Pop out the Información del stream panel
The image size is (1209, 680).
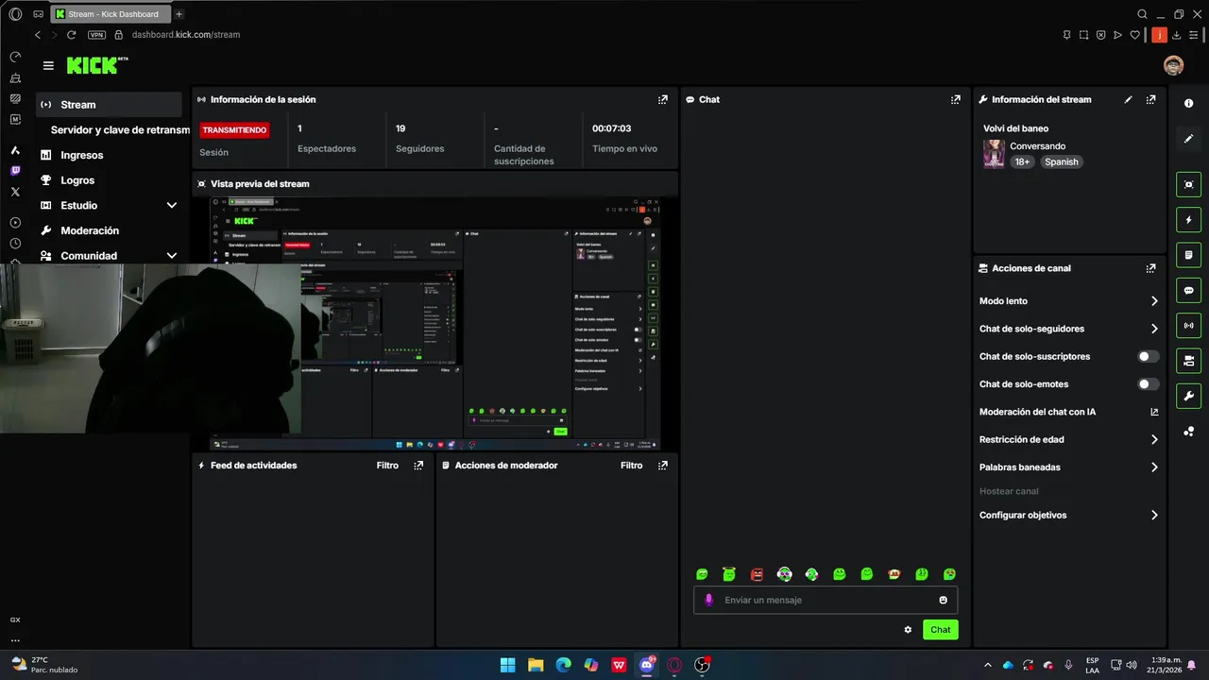1150,99
